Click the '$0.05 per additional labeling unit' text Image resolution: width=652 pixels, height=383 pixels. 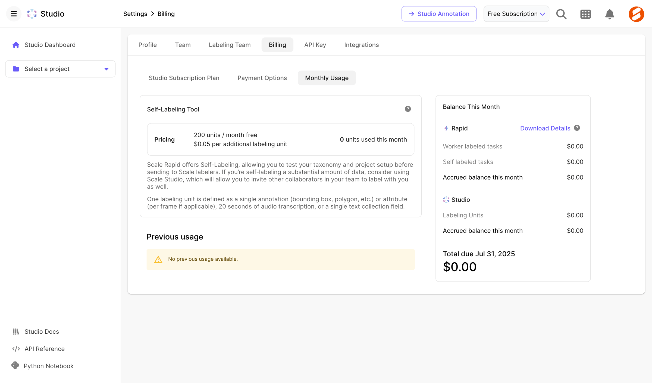(x=240, y=144)
